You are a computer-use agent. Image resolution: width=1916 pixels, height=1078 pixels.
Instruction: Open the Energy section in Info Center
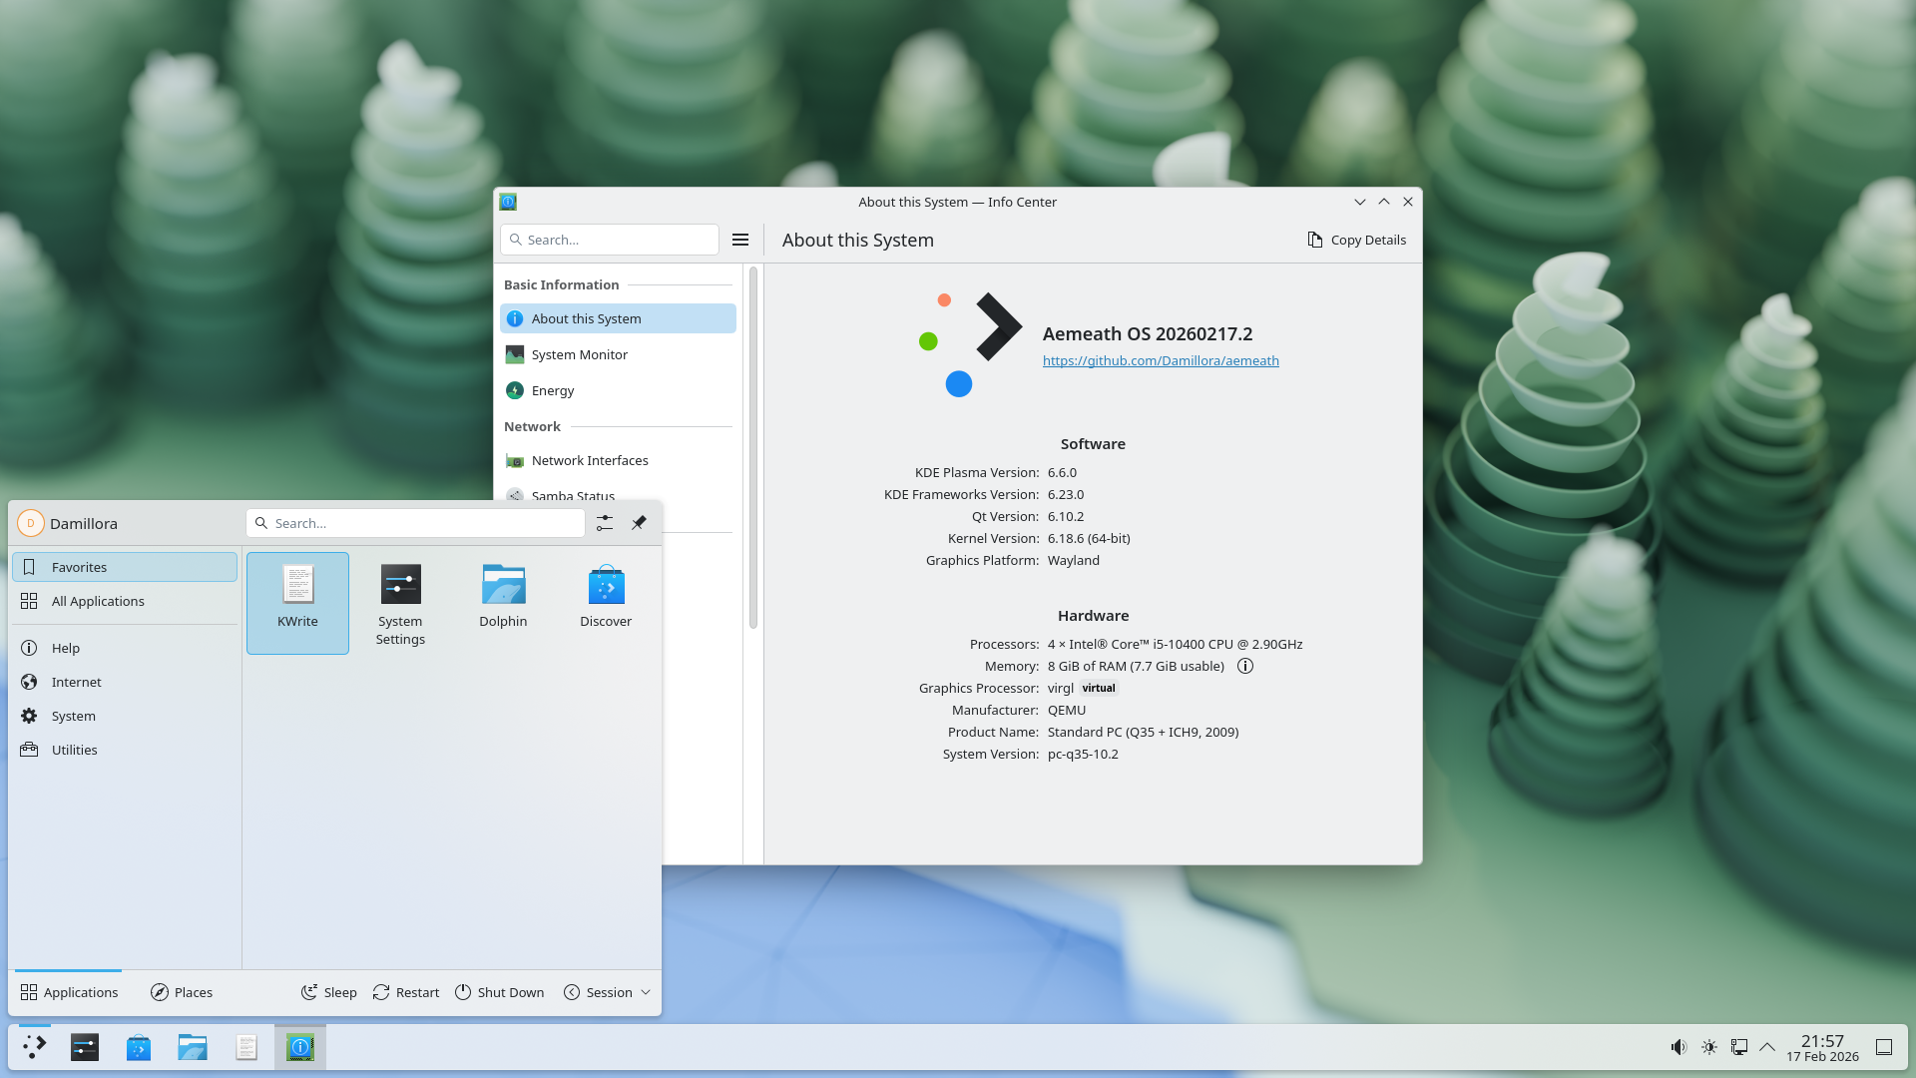click(552, 390)
